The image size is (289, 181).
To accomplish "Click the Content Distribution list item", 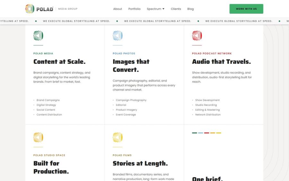I will point(49,114).
